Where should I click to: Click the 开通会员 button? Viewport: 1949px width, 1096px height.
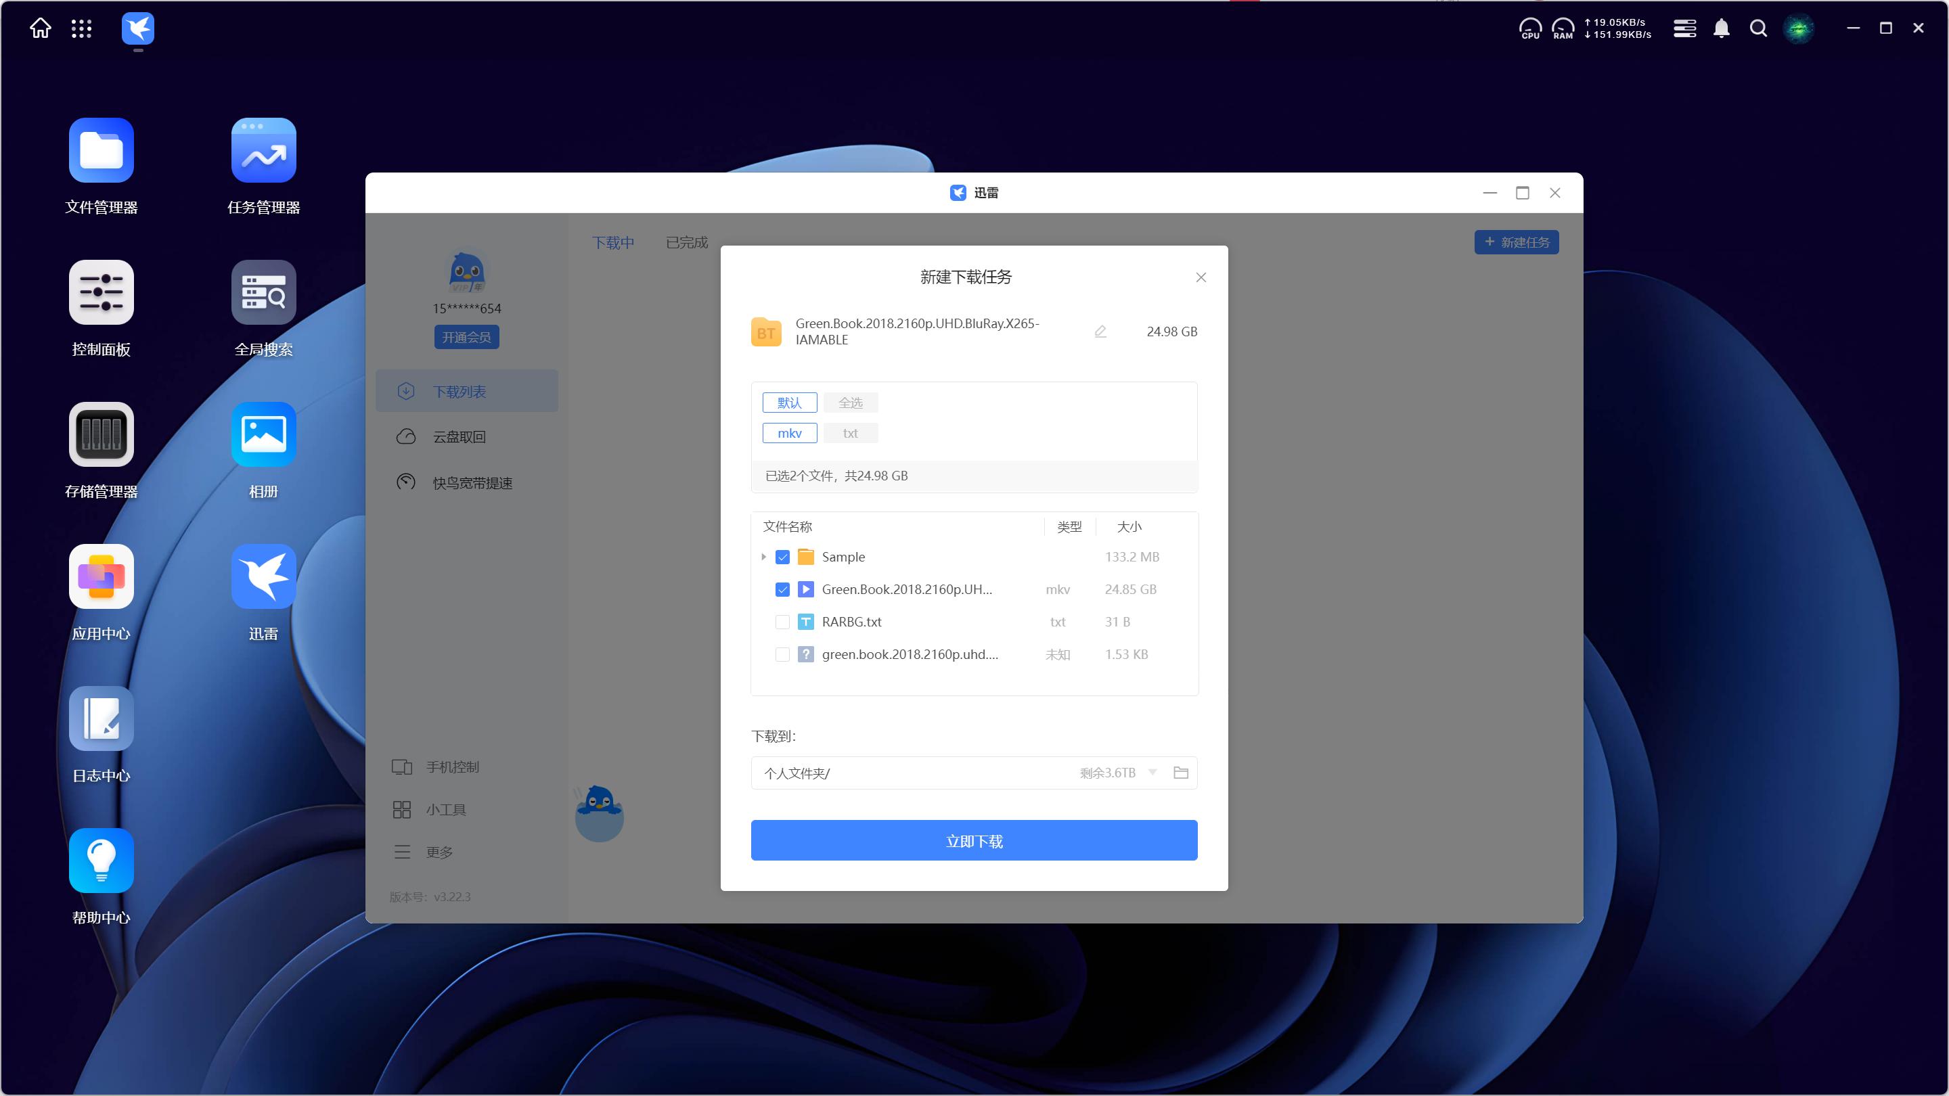[466, 337]
